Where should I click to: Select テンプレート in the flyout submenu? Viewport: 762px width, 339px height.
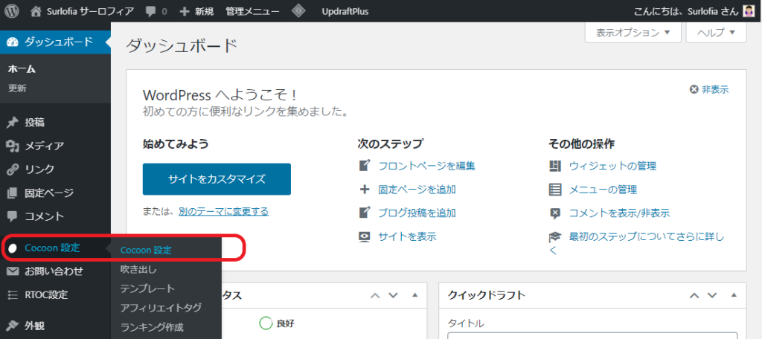(x=147, y=288)
